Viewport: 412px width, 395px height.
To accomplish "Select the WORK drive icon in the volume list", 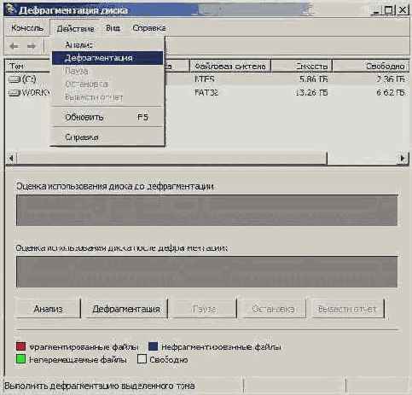I will point(15,92).
